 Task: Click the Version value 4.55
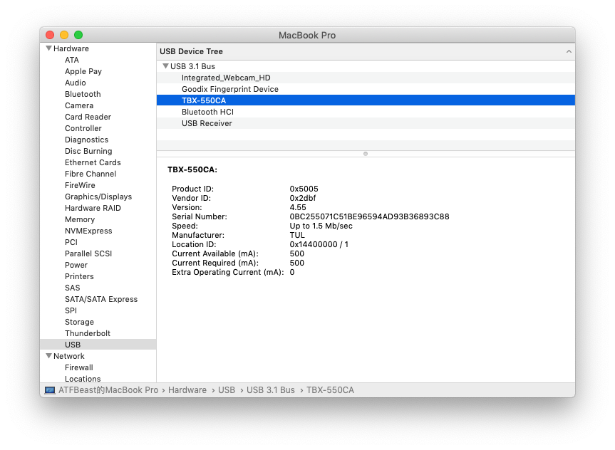[x=298, y=207]
